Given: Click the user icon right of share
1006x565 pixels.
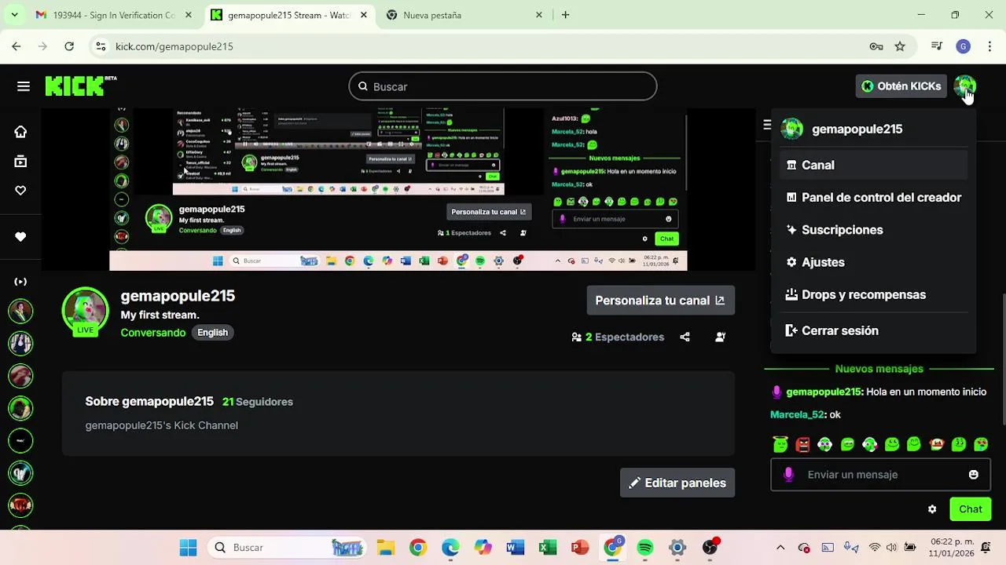Looking at the screenshot, I should point(720,337).
